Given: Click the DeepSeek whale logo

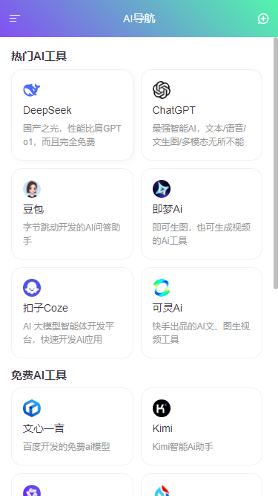Looking at the screenshot, I should click(32, 90).
